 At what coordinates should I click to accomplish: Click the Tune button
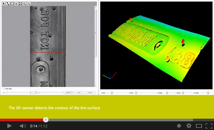79,93
